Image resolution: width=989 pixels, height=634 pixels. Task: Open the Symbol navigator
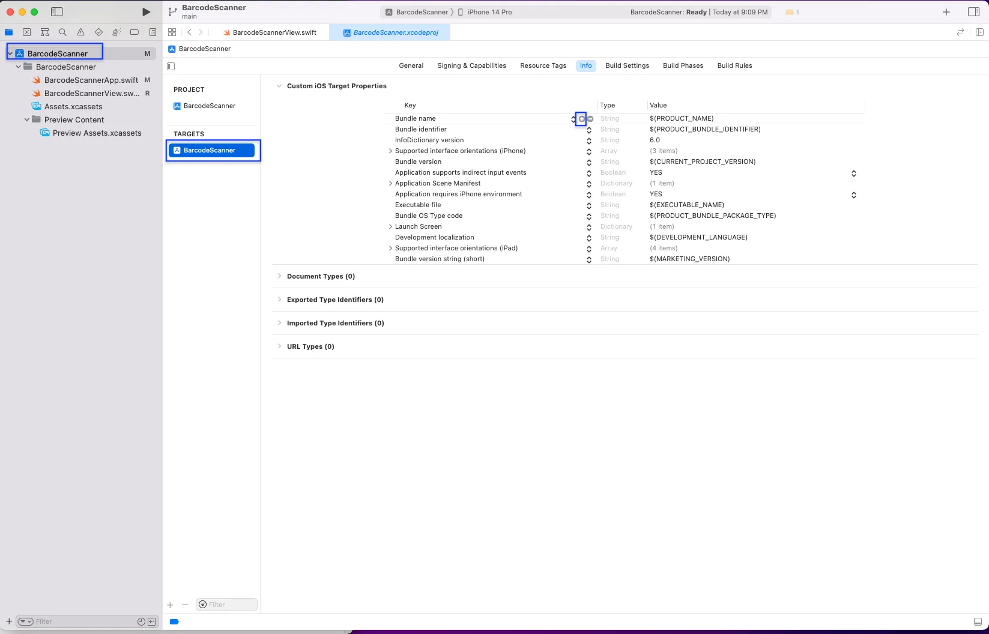click(x=44, y=32)
